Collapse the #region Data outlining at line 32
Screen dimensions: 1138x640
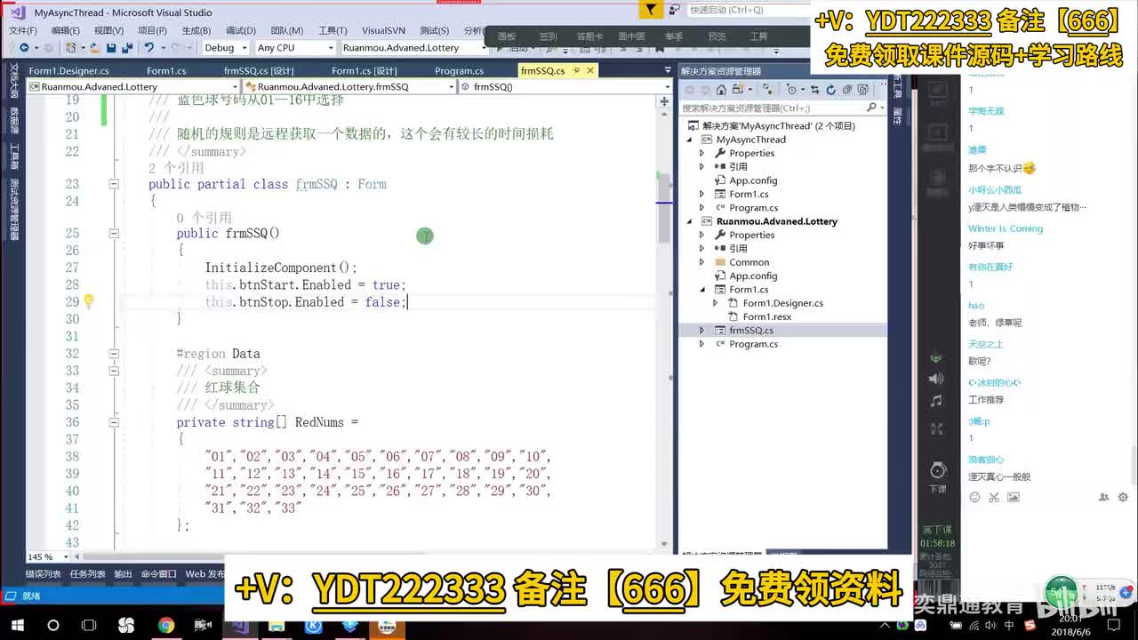point(114,353)
